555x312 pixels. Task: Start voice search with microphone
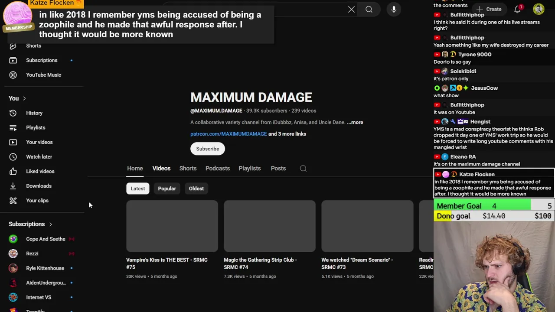[x=394, y=9]
